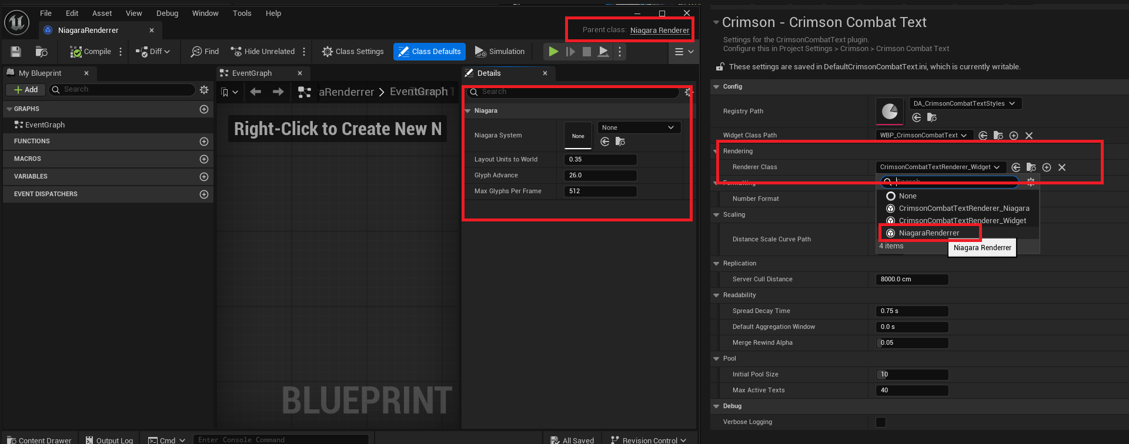
Task: Focus My Blueprint search field
Action: (x=122, y=89)
